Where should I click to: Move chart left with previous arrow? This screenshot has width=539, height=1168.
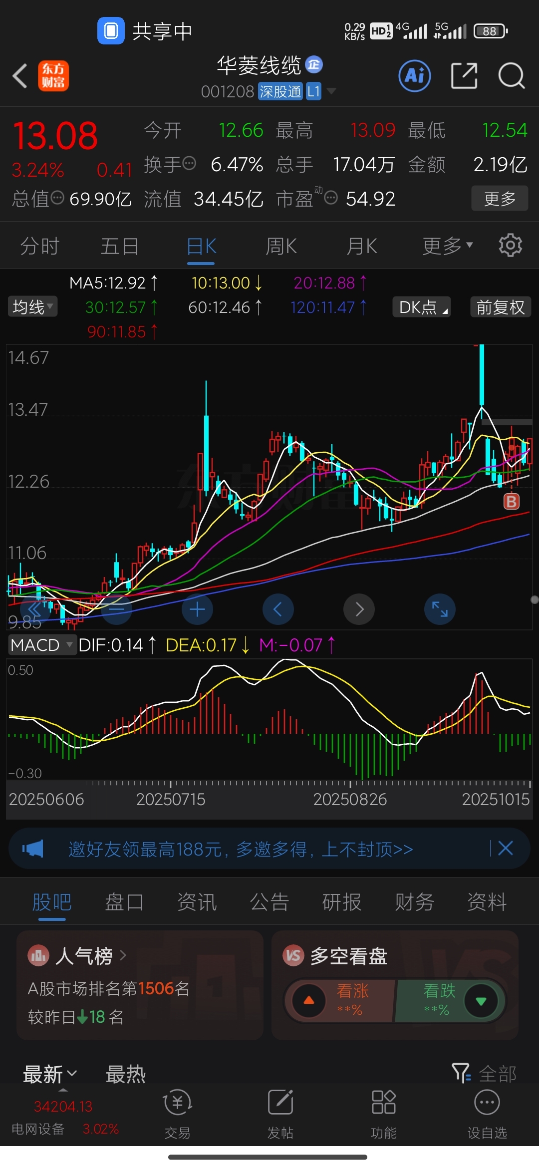coord(278,609)
